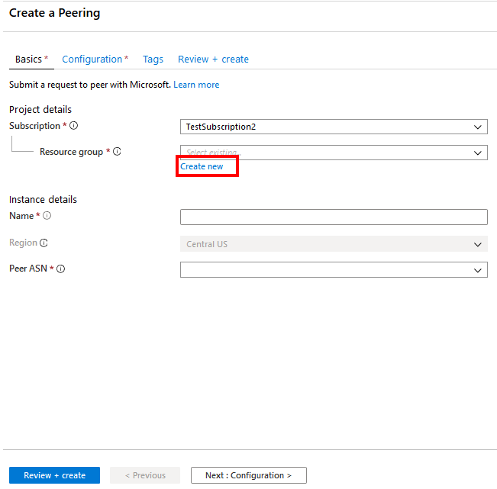
Task: Click the Name field info icon
Action: pyautogui.click(x=47, y=216)
